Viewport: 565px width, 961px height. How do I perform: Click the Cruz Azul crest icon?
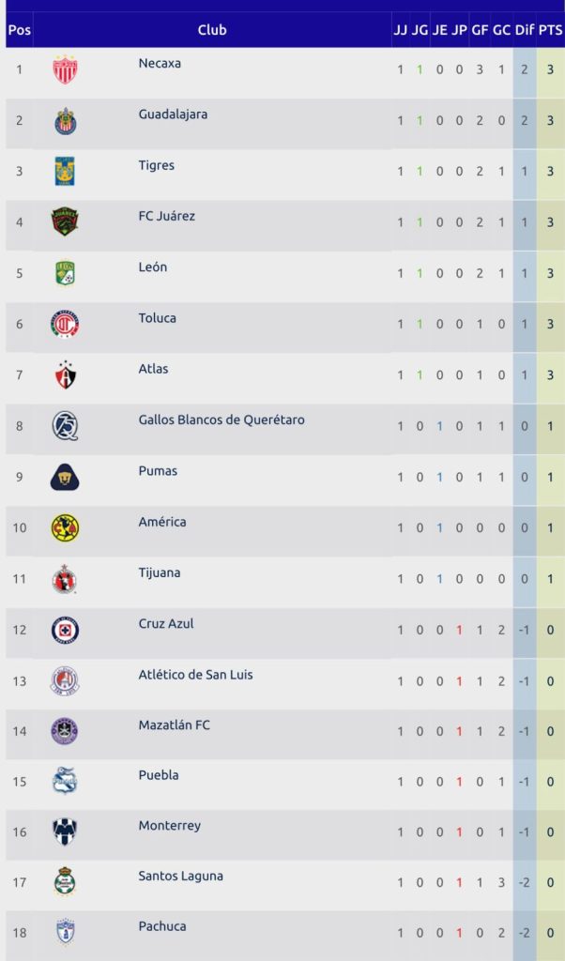[65, 630]
